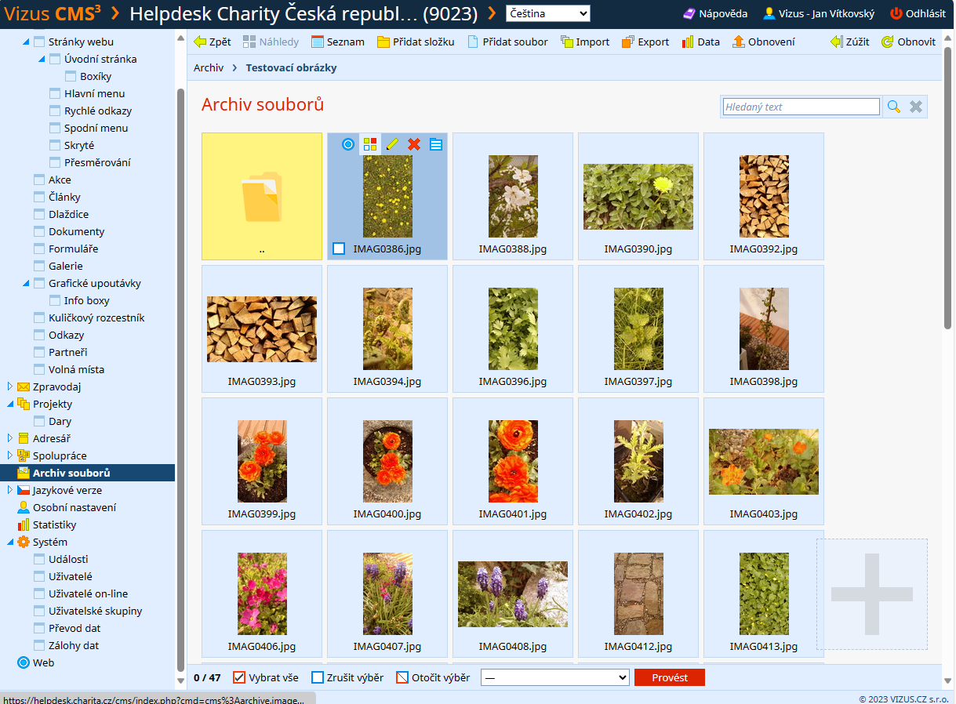Click the Odhlásit logout button
This screenshot has width=956, height=704.
(918, 13)
